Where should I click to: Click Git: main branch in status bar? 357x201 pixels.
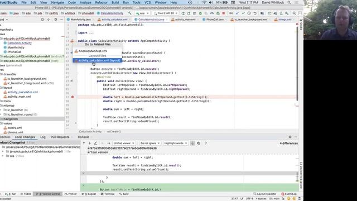coord(274,199)
